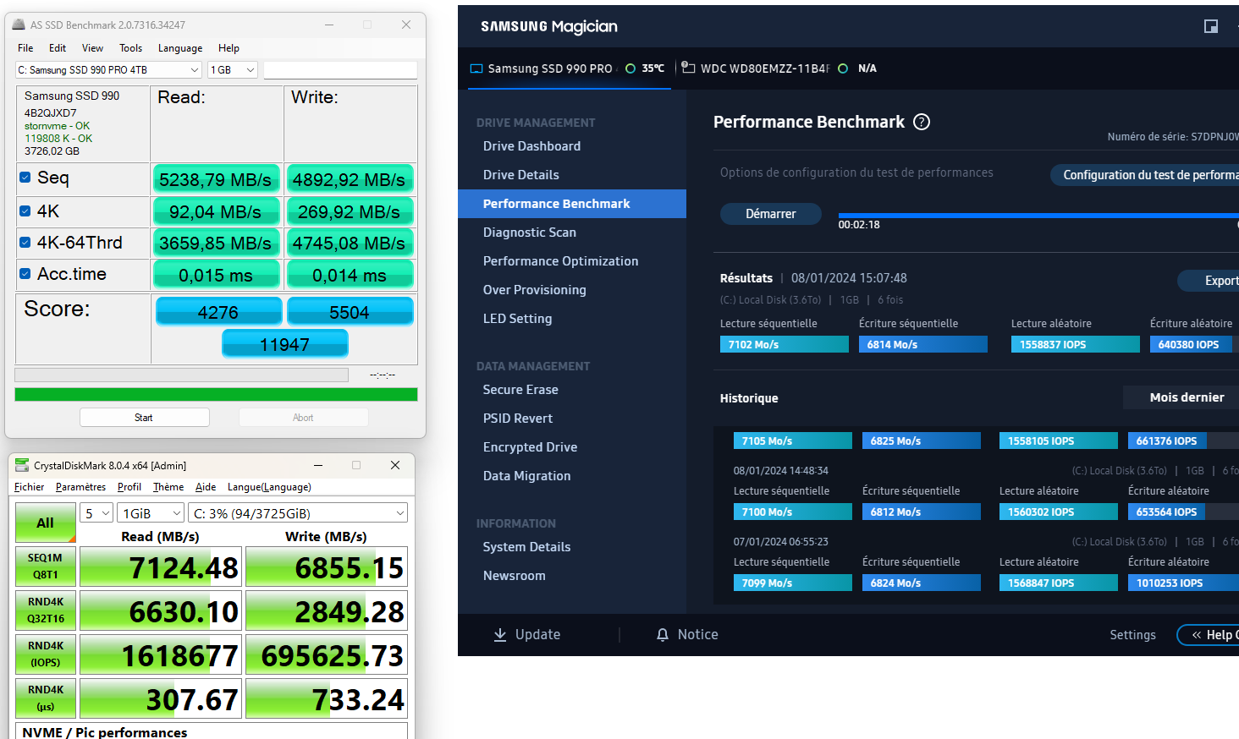This screenshot has width=1239, height=739.
Task: Click the Update download arrow icon
Action: (500, 635)
